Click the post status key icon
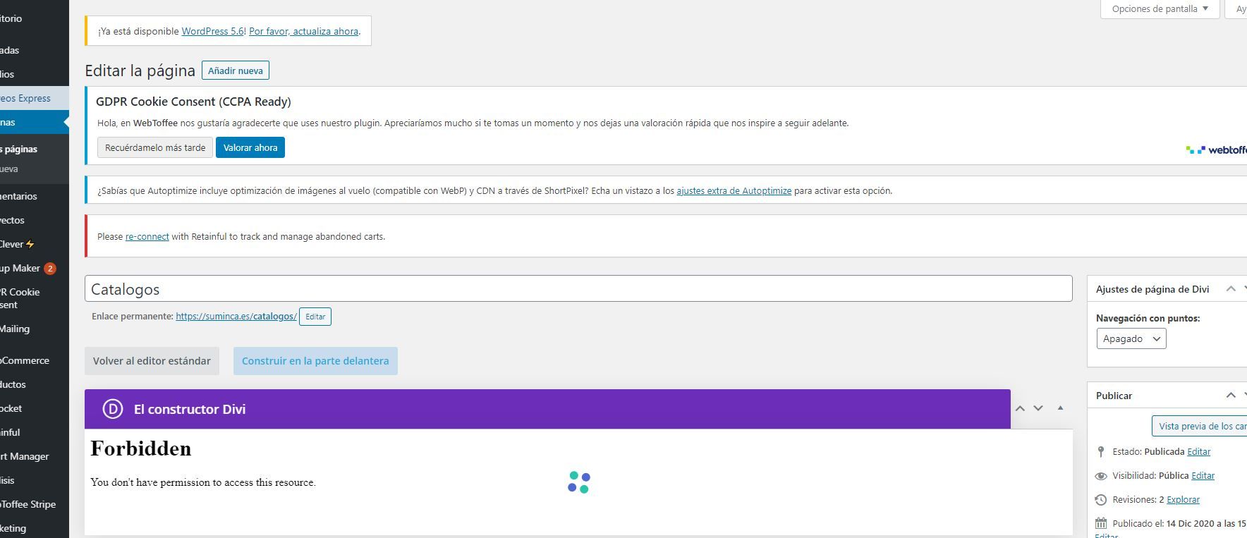This screenshot has width=1247, height=538. [x=1101, y=451]
